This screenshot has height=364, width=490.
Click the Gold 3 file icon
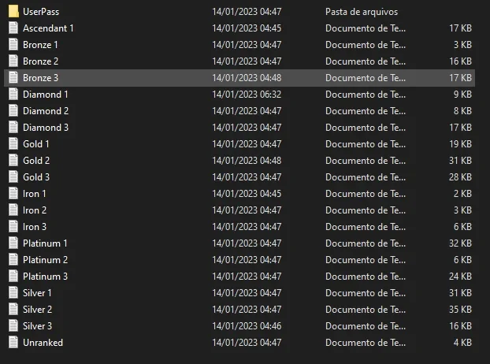coord(13,176)
